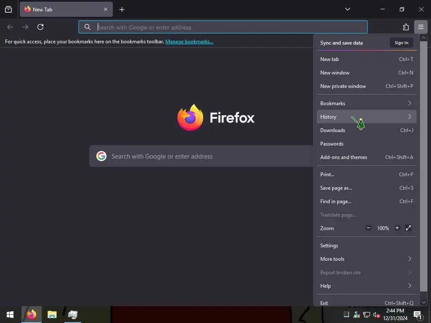Click the homepage Google search box
The width and height of the screenshot is (431, 323).
[x=202, y=156]
